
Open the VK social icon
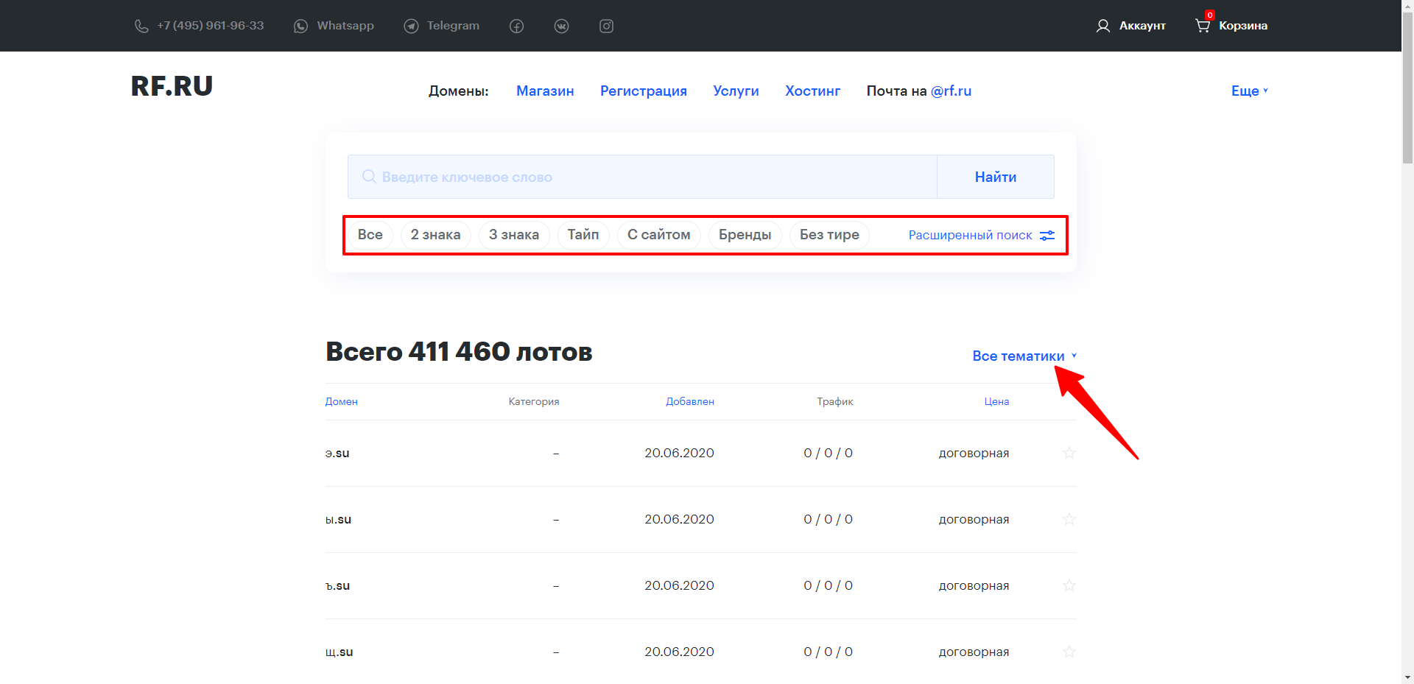point(561,27)
